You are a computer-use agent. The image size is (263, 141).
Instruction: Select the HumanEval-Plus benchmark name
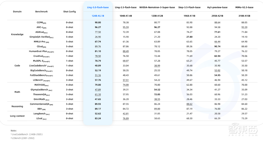point(42,51)
